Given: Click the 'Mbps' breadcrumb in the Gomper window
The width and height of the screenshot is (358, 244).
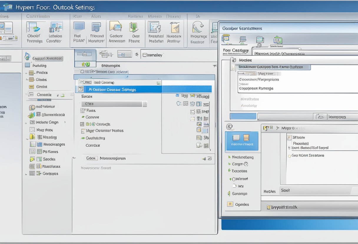Looking at the screenshot, I should 286,128.
